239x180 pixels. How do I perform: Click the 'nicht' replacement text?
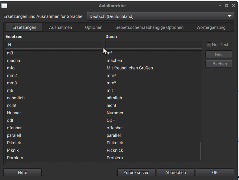click(112, 105)
